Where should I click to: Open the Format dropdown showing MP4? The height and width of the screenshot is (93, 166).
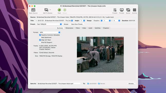pos(50,32)
